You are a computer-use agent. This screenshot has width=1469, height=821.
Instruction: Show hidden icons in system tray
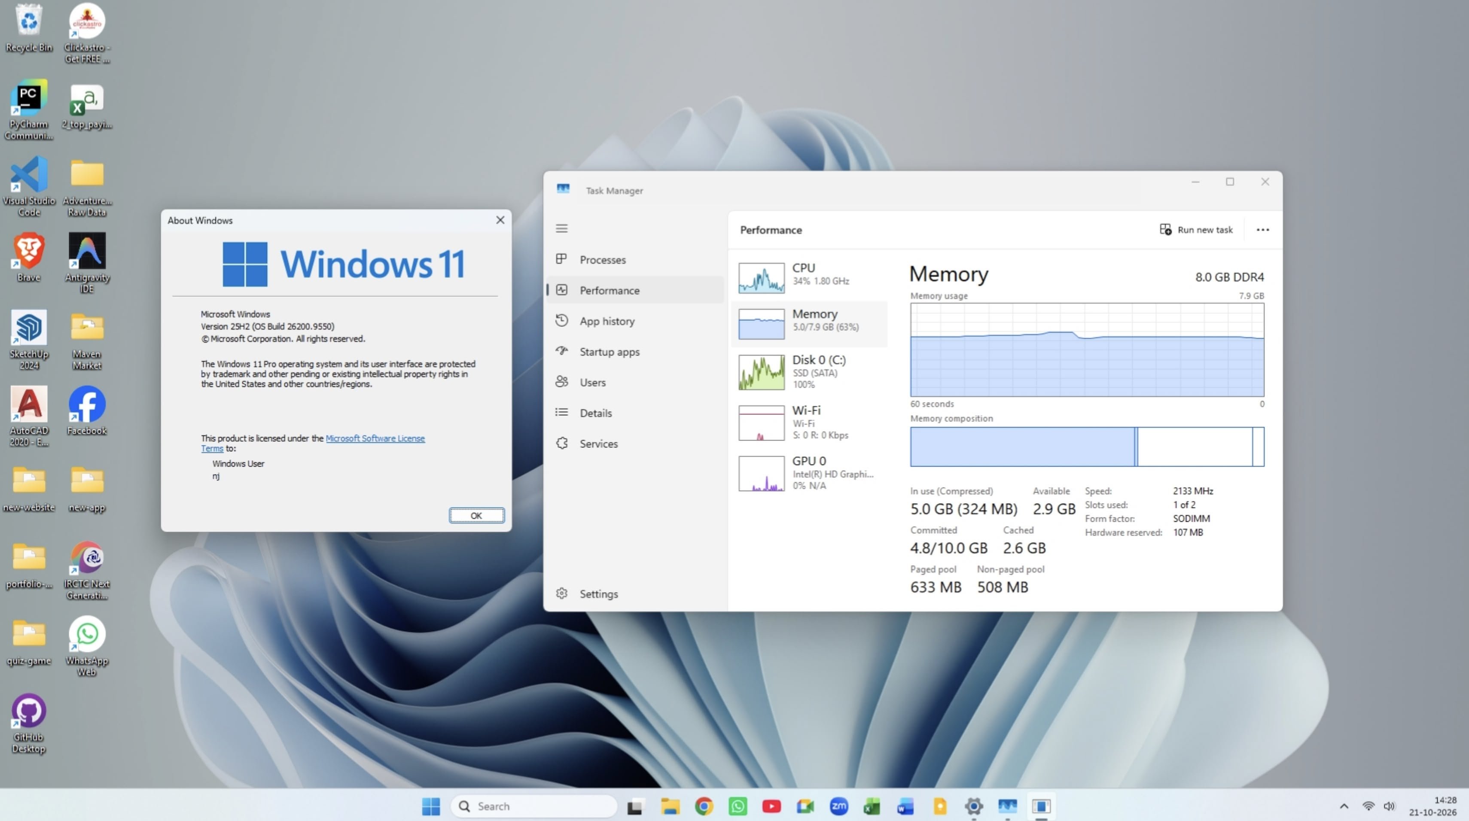[x=1344, y=806]
